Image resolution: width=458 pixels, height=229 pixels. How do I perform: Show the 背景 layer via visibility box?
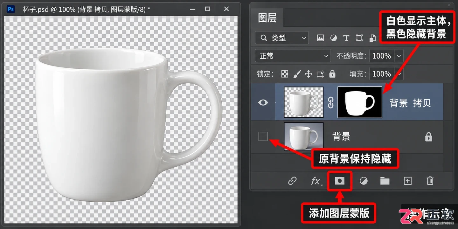263,137
